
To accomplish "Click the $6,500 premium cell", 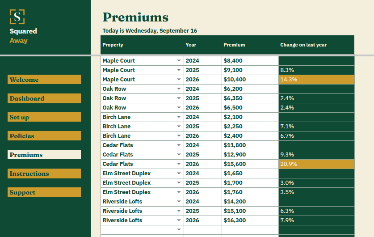I will 250,108.
